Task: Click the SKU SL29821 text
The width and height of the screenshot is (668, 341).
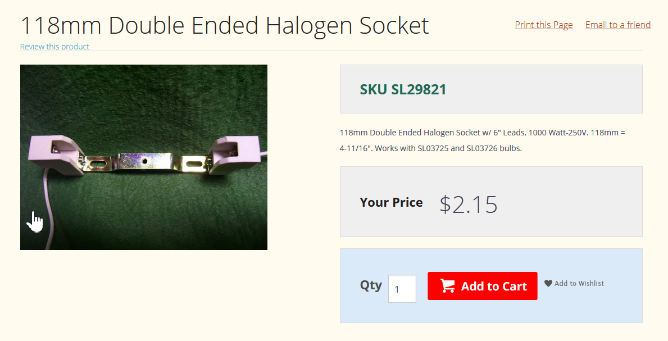Action: pos(403,89)
